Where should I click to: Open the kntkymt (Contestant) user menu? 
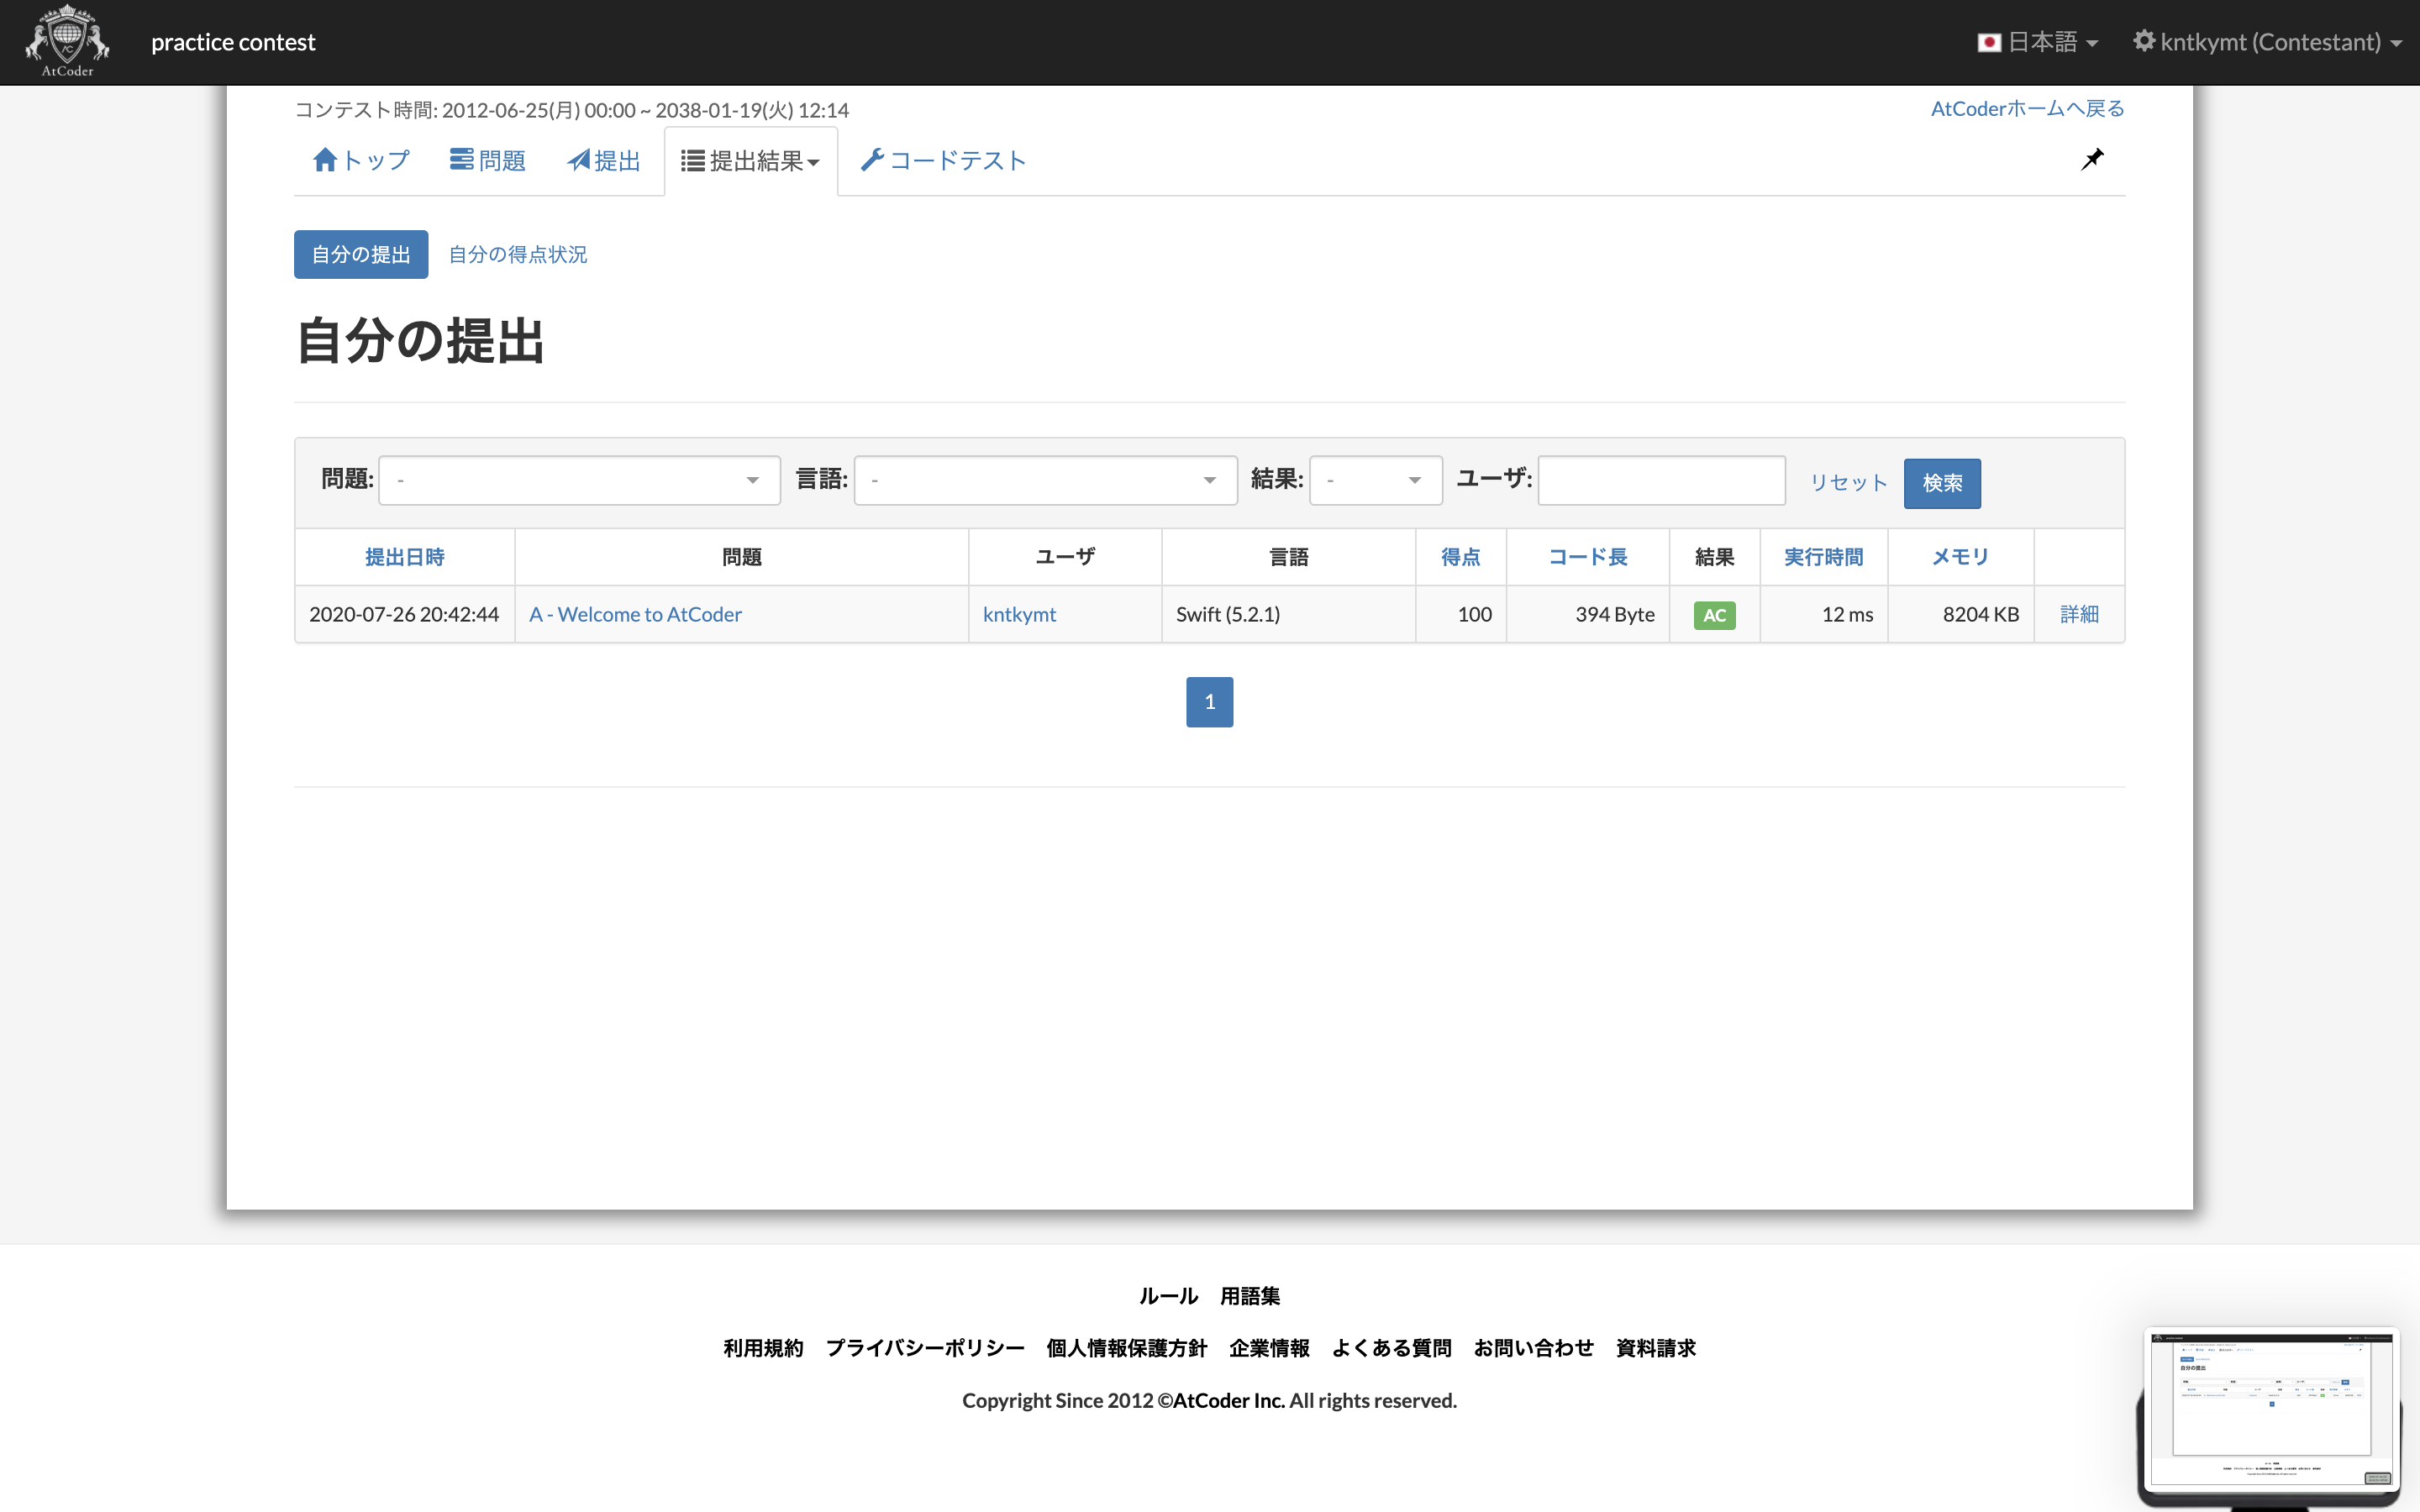click(x=2267, y=42)
